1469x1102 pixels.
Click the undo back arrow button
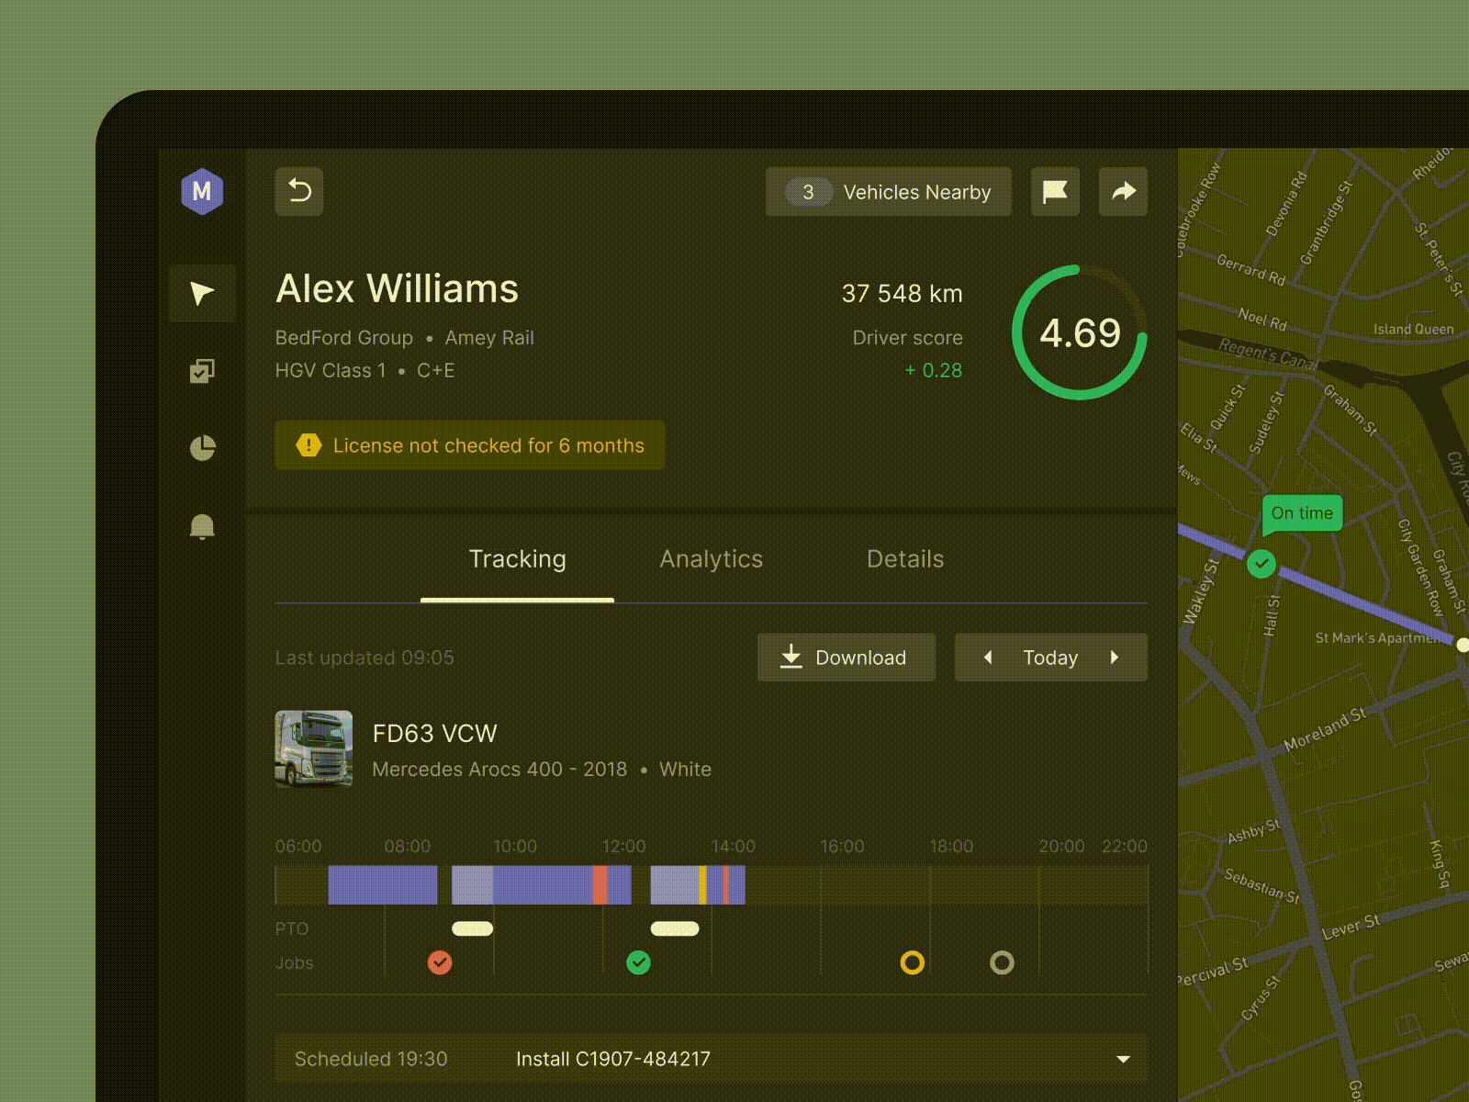(299, 191)
